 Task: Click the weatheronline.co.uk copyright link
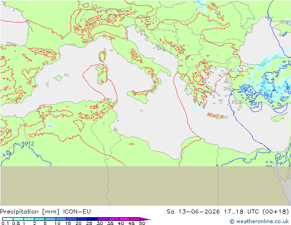pos(259,221)
